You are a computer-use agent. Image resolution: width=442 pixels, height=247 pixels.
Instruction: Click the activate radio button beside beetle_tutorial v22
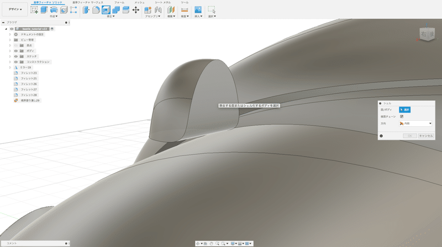52,29
